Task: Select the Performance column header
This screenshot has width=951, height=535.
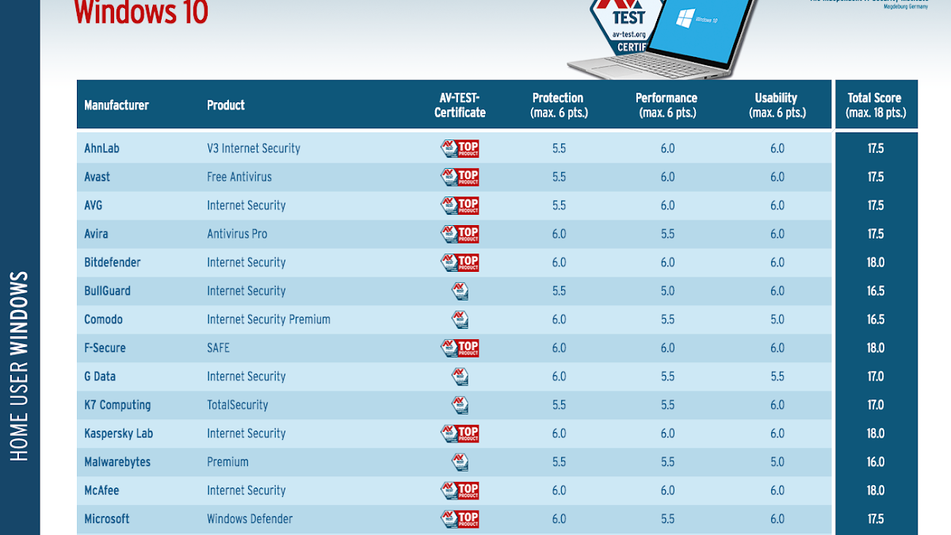Action: click(667, 105)
